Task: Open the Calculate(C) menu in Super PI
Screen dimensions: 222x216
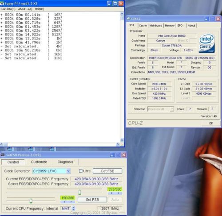Action: pos(8,9)
